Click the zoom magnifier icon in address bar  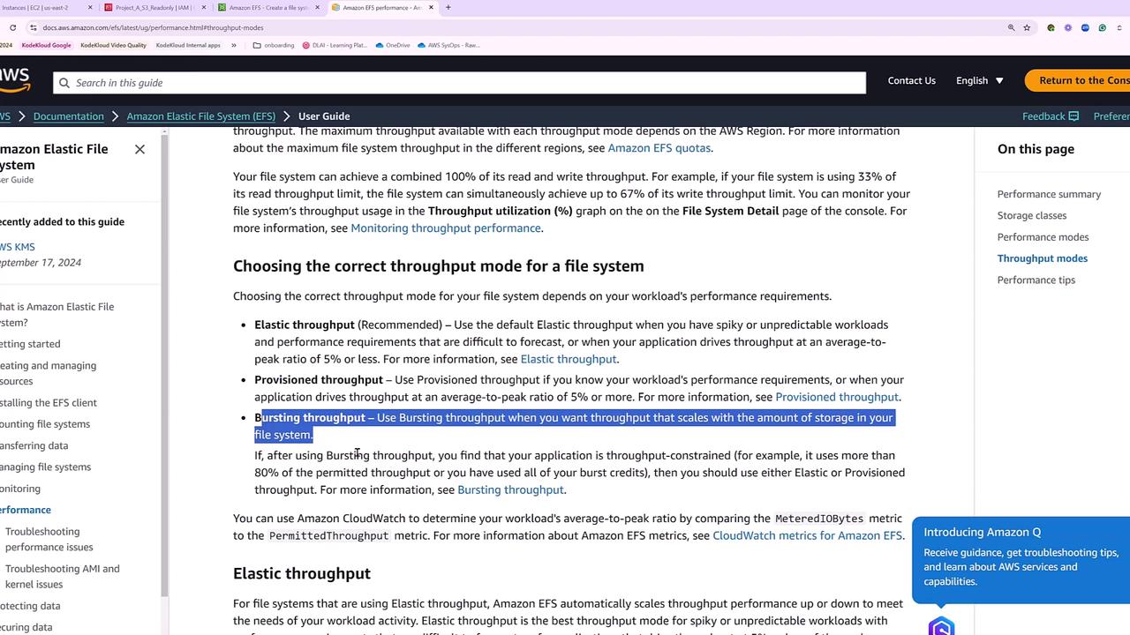[1011, 27]
